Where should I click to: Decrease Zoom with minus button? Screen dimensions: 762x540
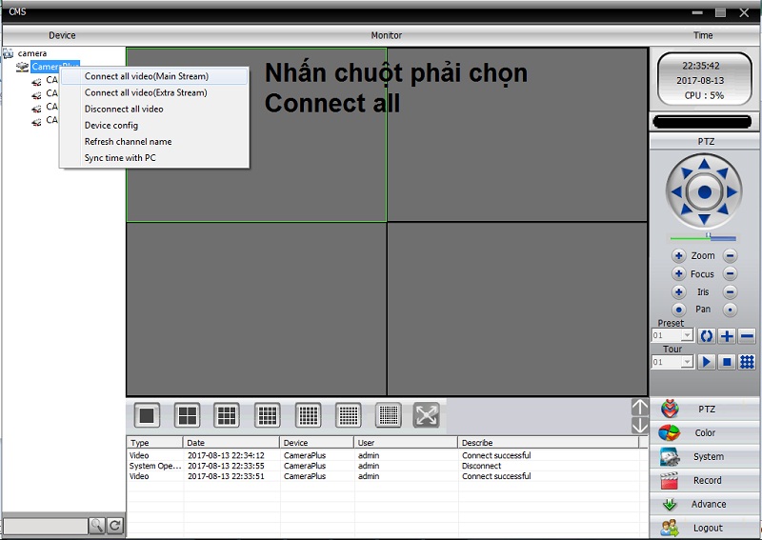click(730, 255)
